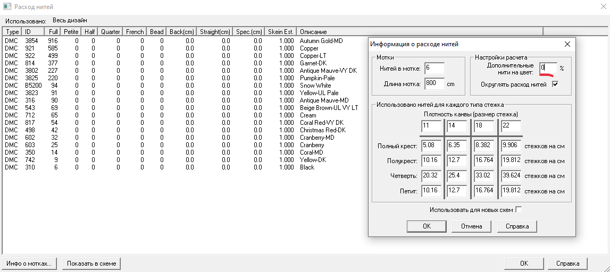
Task: Click the canvas density field with 14
Action: (x=456, y=126)
